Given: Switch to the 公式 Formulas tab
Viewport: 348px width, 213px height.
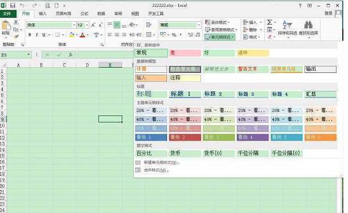Looking at the screenshot, I should point(84,14).
